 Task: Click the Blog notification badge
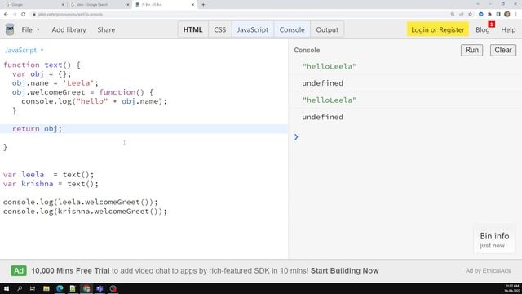[x=492, y=24]
